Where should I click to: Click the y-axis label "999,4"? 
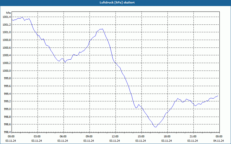[7, 94]
